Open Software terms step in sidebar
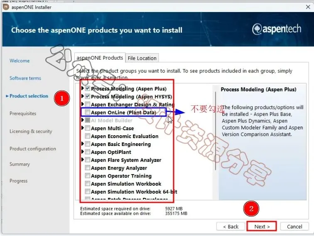Screen dimensions: 314x236 [25, 78]
